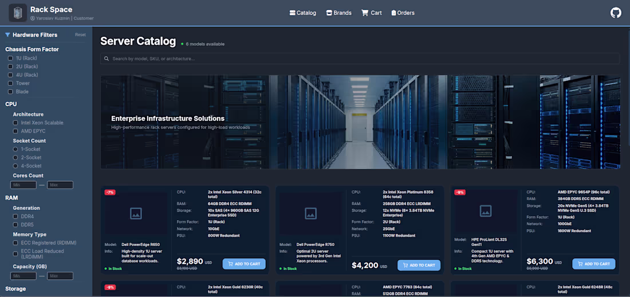Click the -7% discount badge on R650 card
630x297 pixels.
(x=110, y=193)
